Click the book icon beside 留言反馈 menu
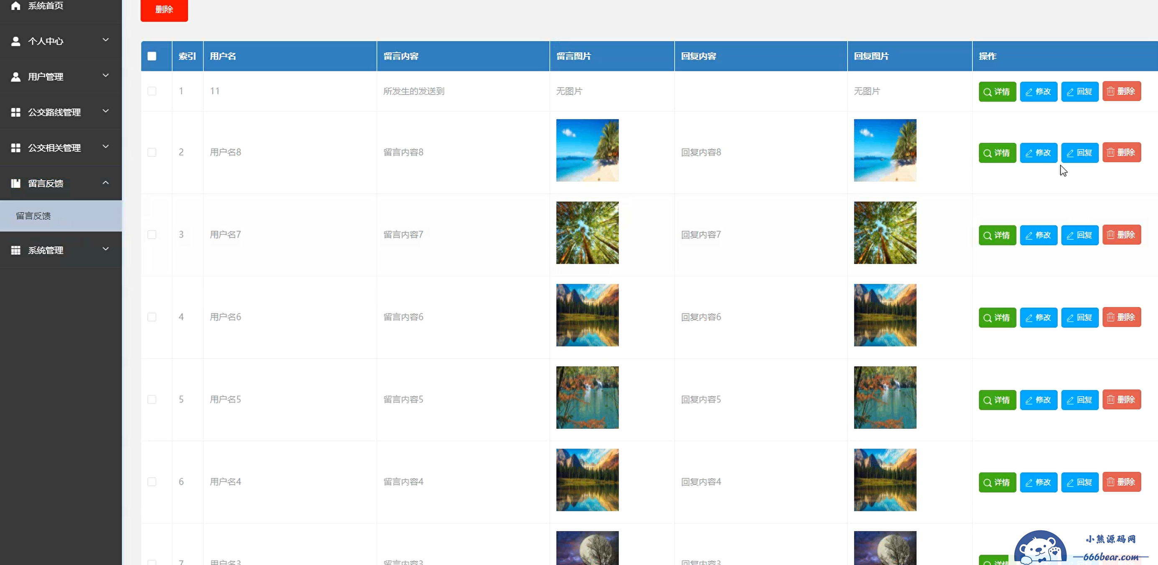 (16, 183)
